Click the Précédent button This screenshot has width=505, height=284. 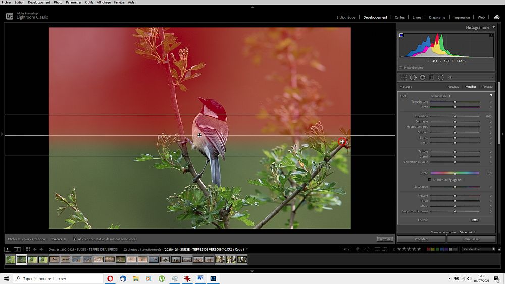pos(421,239)
